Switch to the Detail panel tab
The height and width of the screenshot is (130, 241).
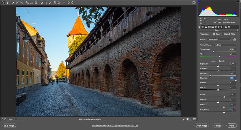point(206,27)
